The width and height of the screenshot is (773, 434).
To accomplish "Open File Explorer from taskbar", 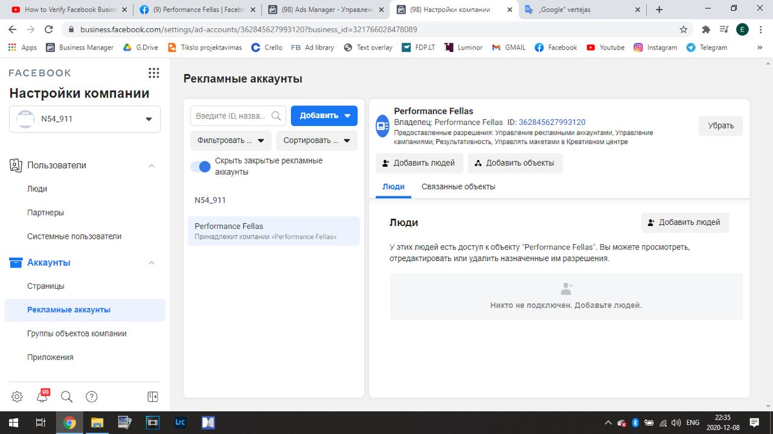I will [x=97, y=423].
